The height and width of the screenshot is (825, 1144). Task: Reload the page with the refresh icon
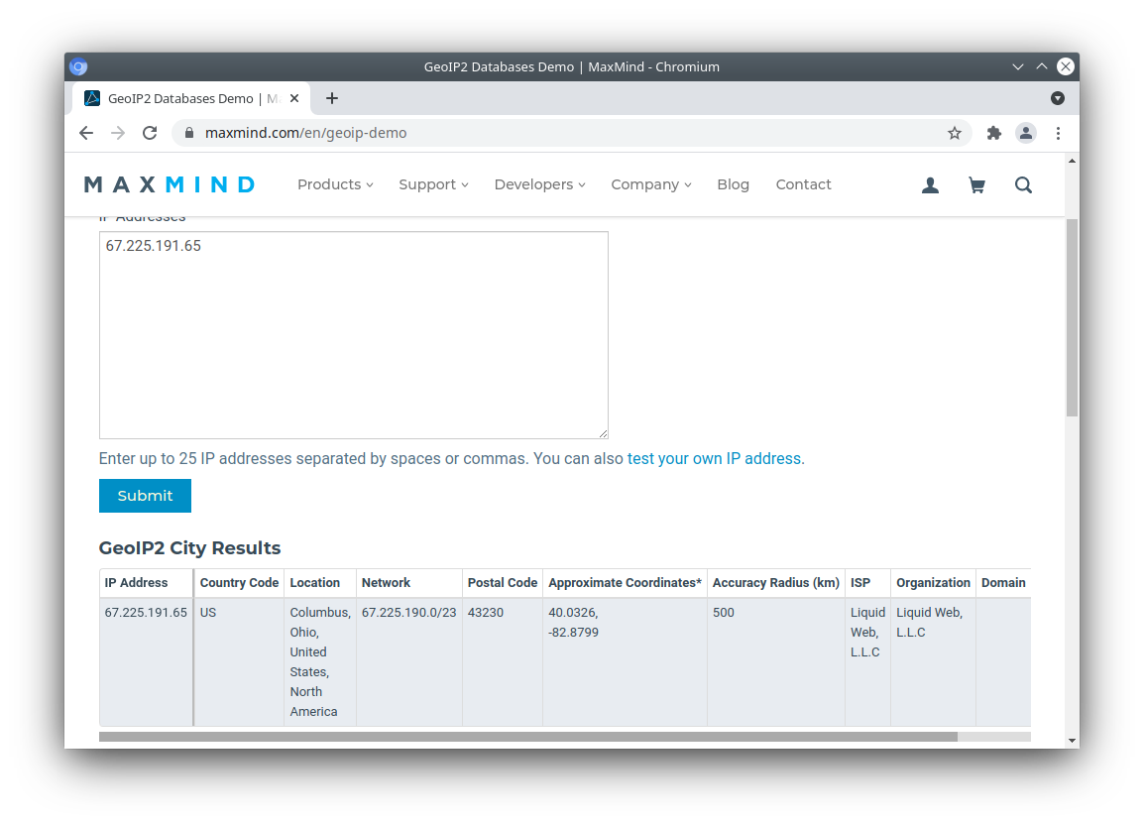point(150,133)
